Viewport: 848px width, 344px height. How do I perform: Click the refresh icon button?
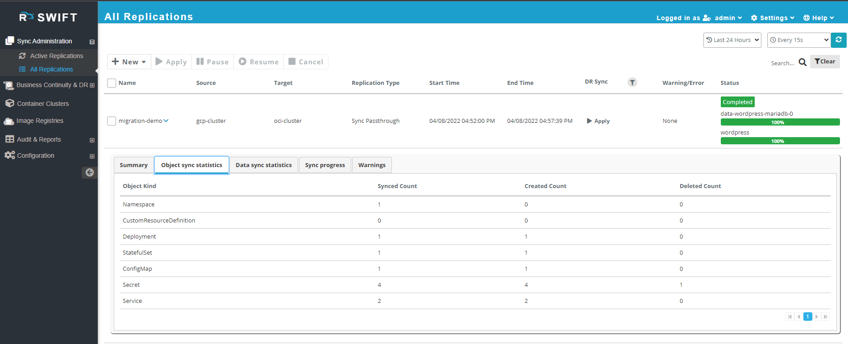point(839,40)
